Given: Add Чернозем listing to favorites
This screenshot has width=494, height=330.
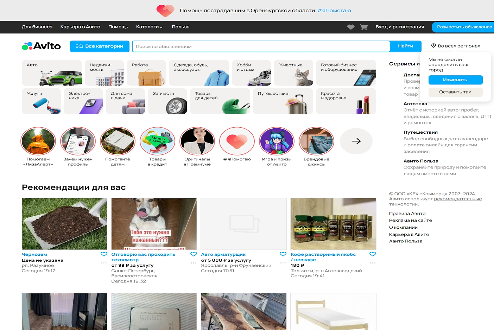Looking at the screenshot, I should 104,254.
